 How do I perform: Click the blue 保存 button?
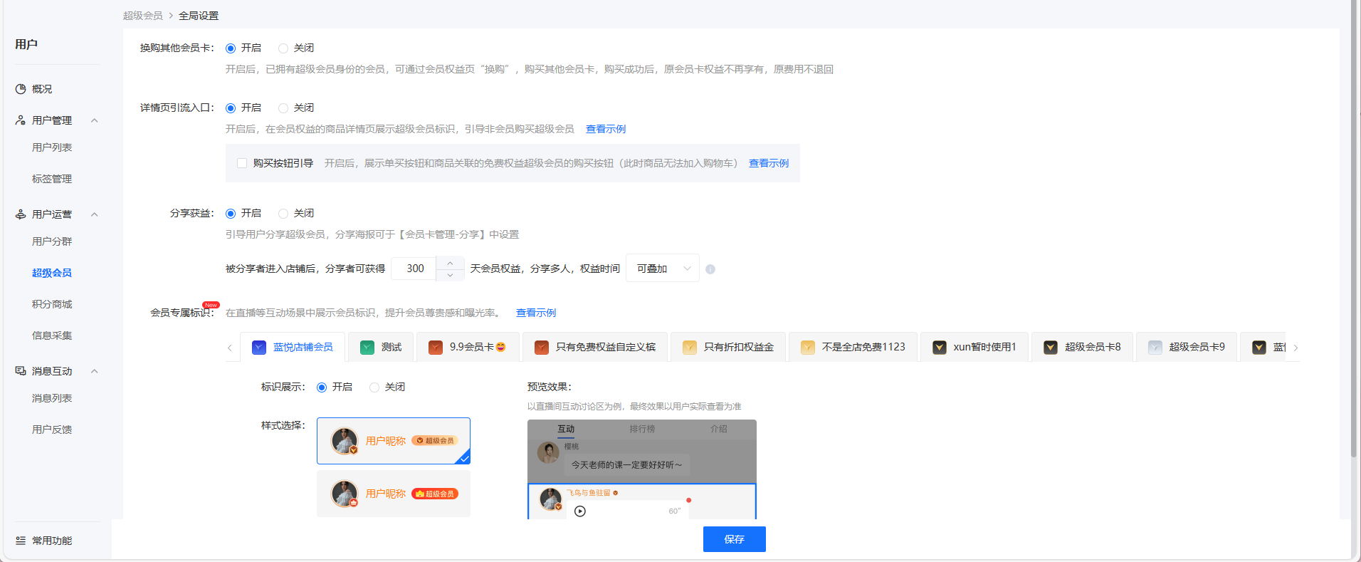(735, 539)
